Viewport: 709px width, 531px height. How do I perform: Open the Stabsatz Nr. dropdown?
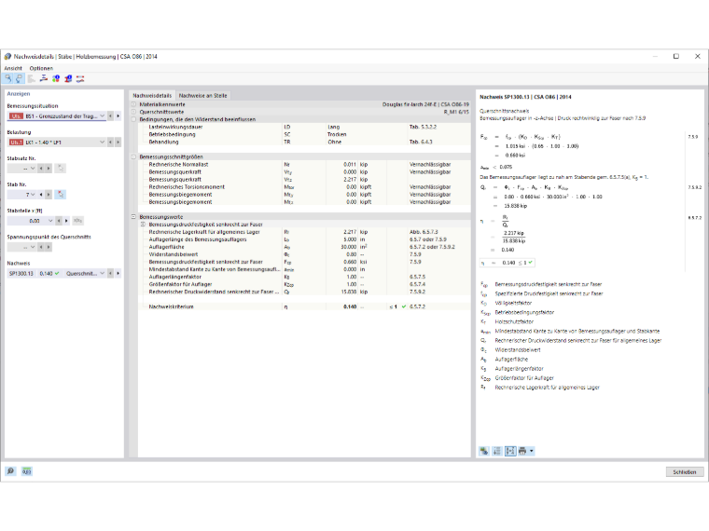coord(33,169)
